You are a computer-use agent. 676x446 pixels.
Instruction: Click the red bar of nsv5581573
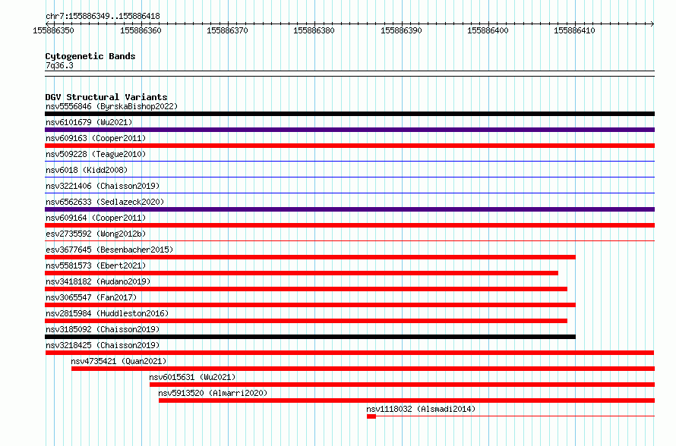point(302,273)
